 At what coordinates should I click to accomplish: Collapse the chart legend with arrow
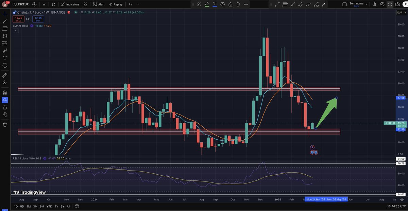click(16, 30)
